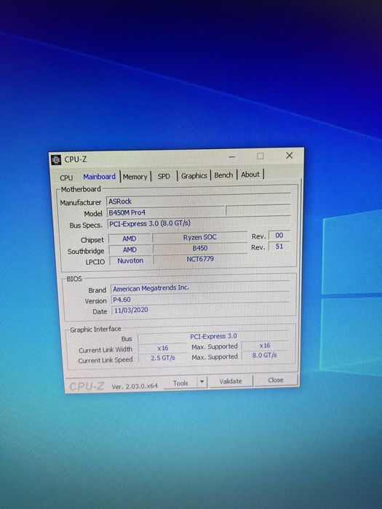382x509 pixels.
Task: Click the BIOS version P4.60 field
Action: [x=200, y=299]
